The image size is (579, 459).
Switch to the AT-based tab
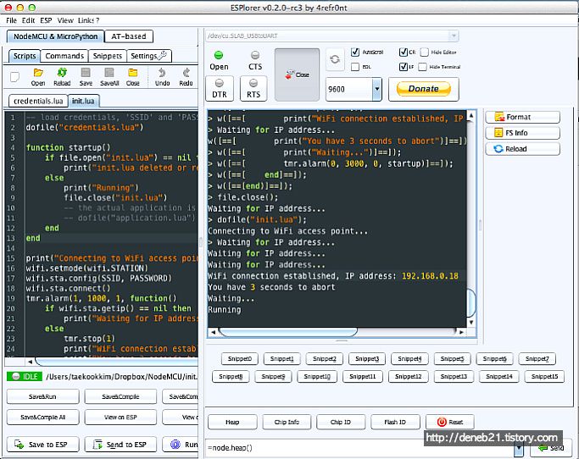(129, 36)
